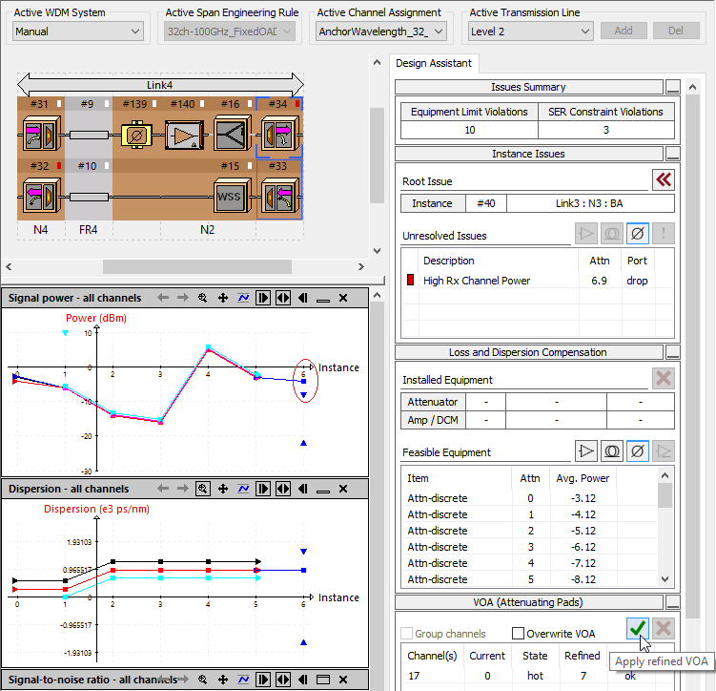Viewport: 716px width, 691px height.
Task: Switch to the Design Assistant tab
Action: click(434, 63)
